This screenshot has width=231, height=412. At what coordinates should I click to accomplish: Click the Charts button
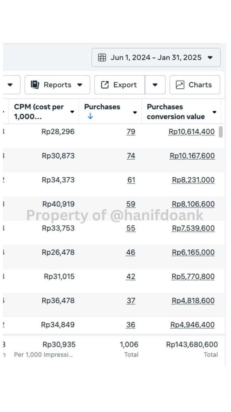coord(195,85)
